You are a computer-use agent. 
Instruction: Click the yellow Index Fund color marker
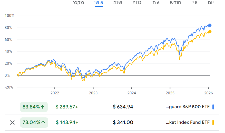213,122
